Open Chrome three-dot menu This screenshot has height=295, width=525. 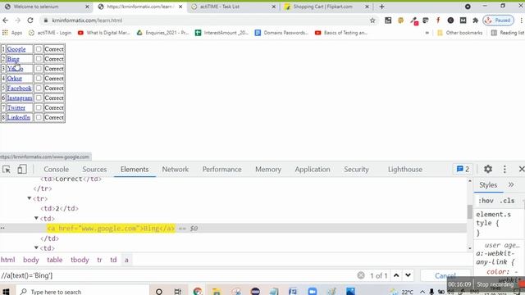[x=521, y=20]
